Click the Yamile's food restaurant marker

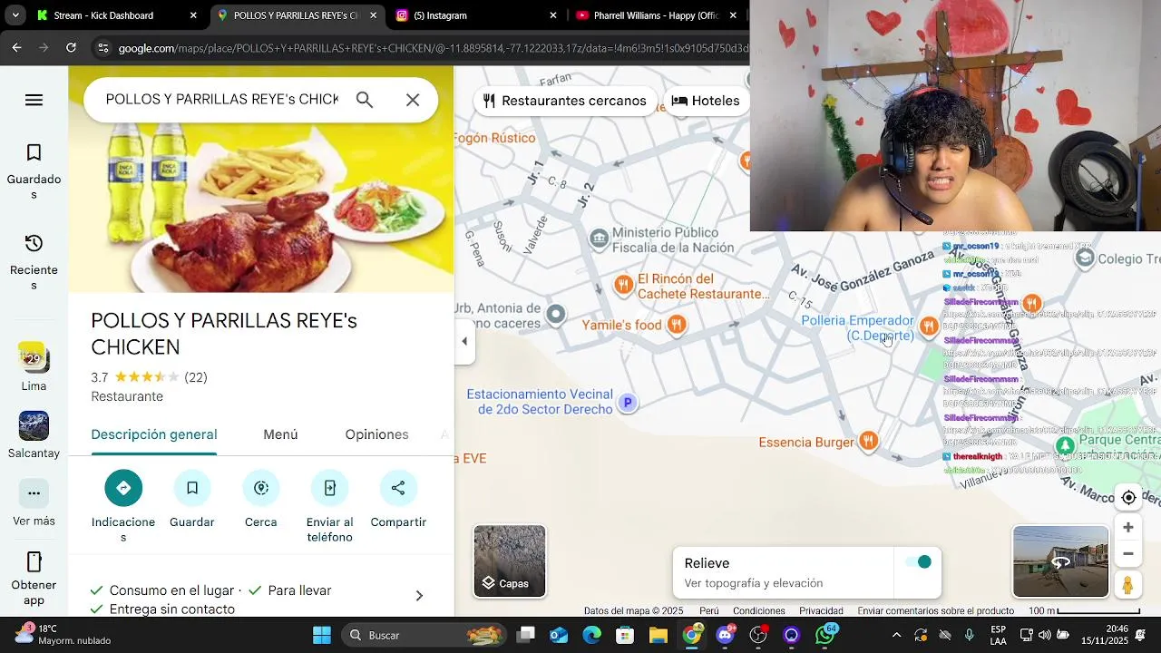[x=676, y=325]
